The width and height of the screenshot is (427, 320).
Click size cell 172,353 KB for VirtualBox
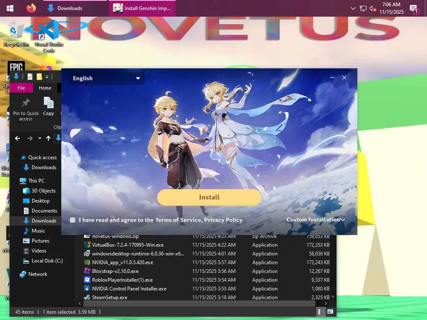(x=318, y=245)
